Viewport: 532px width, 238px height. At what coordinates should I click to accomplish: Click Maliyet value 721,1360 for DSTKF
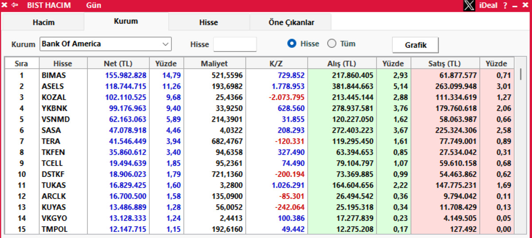pos(227,174)
